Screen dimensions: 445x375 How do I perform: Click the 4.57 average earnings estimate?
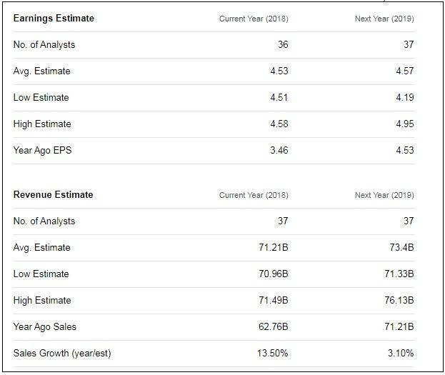tap(404, 71)
